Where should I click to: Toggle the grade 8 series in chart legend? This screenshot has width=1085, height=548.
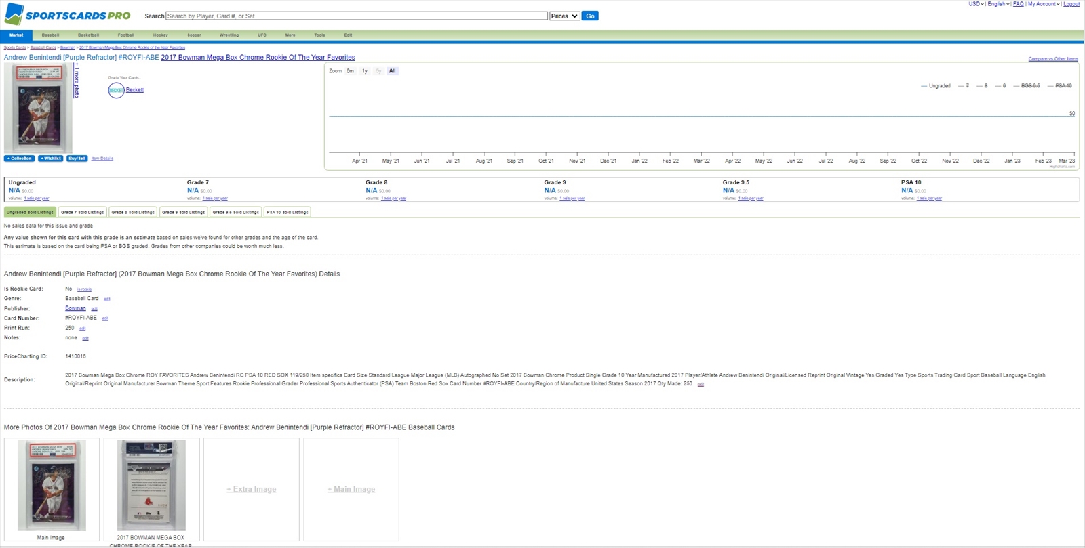click(x=982, y=86)
